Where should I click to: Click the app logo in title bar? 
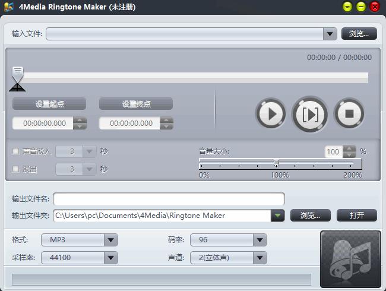pyautogui.click(x=8, y=7)
